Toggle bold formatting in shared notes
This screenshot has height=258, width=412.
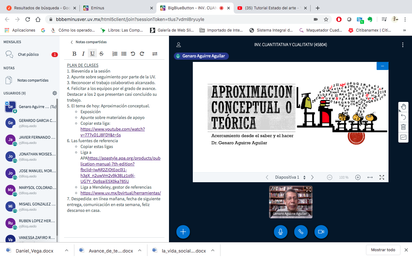pos(74,54)
